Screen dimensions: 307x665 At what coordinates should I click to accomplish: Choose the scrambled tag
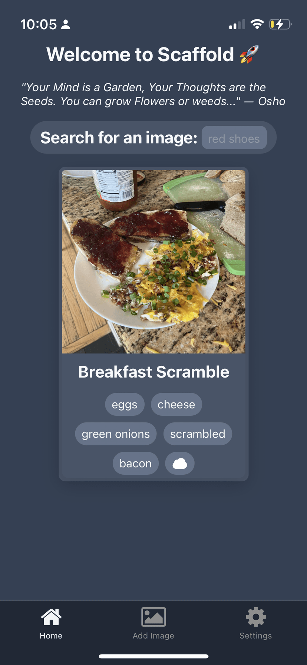(198, 434)
